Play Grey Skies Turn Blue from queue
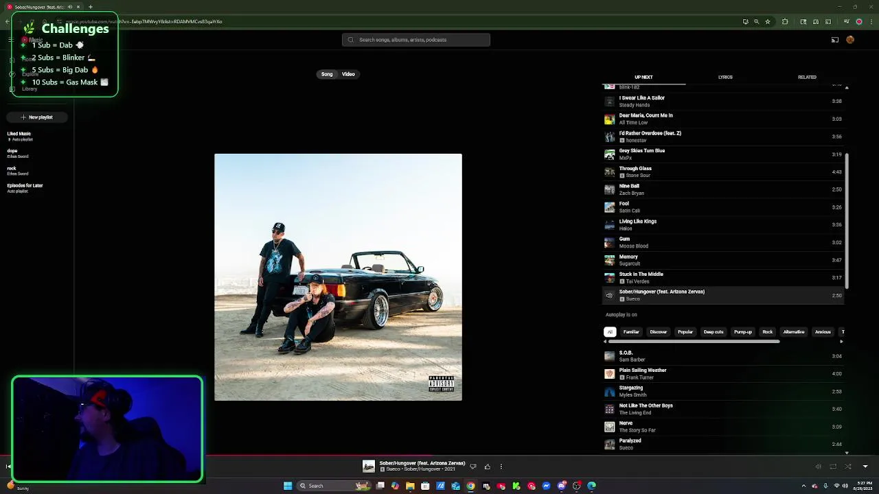 723,154
